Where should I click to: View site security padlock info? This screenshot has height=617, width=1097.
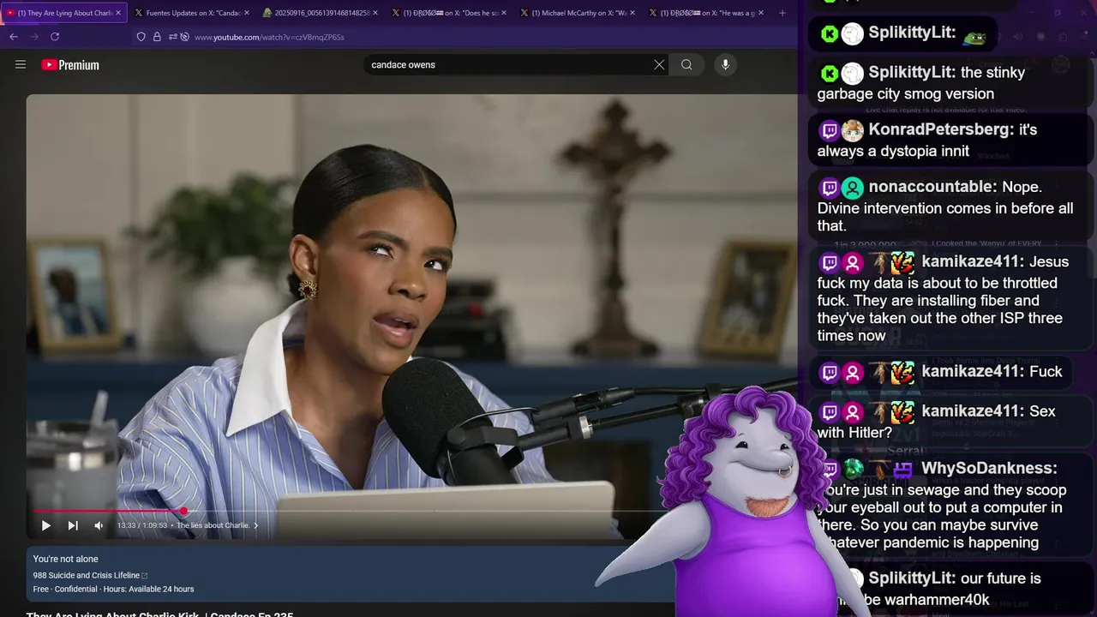(x=157, y=37)
